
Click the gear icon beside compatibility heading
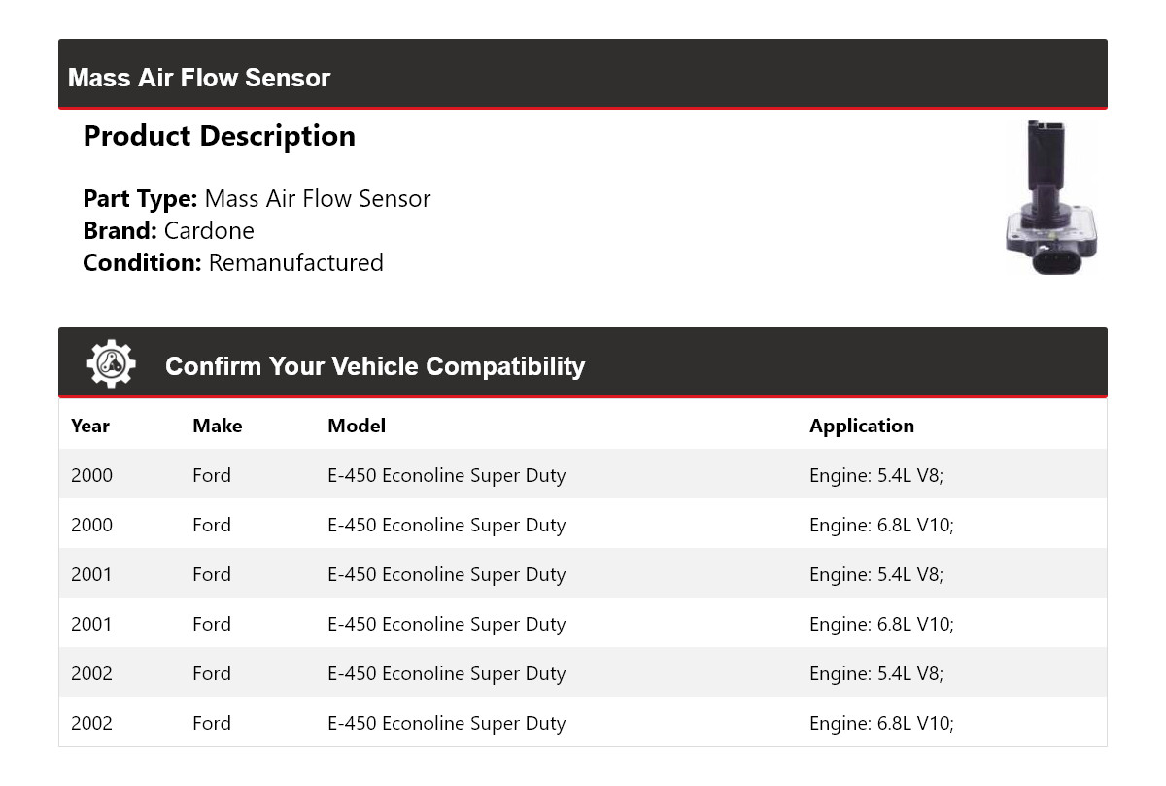coord(111,364)
